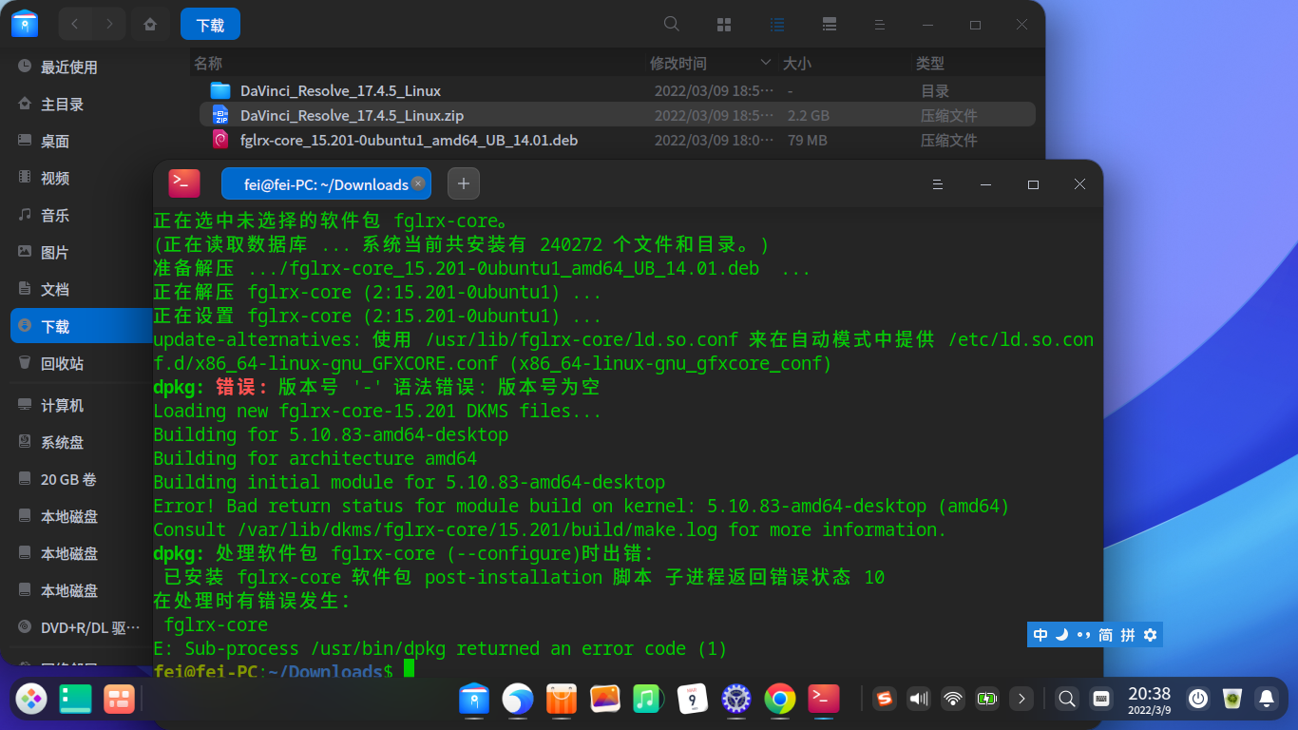1298x730 pixels.
Task: Switch 中 input mode to English
Action: tap(1039, 635)
